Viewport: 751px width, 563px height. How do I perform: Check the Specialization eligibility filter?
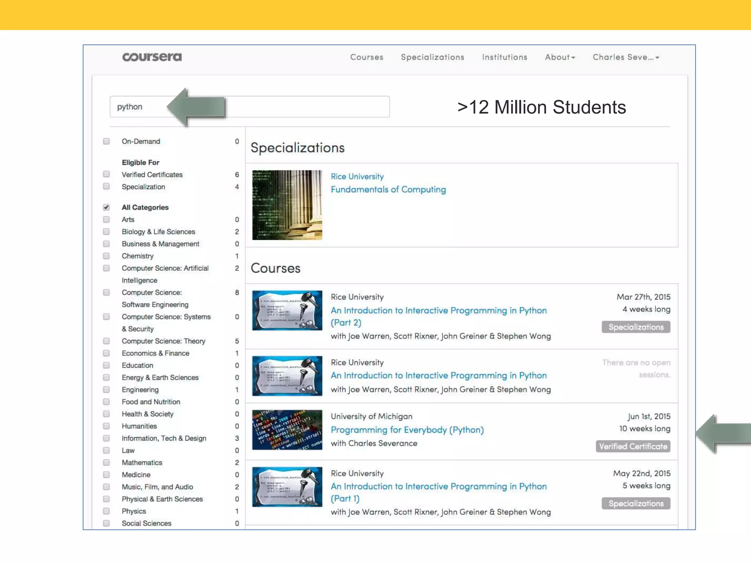[106, 186]
